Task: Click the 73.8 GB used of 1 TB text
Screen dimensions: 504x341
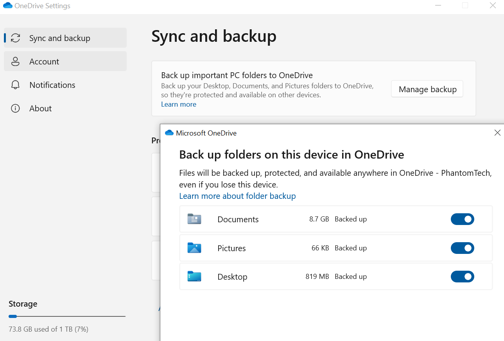Action: (48, 329)
